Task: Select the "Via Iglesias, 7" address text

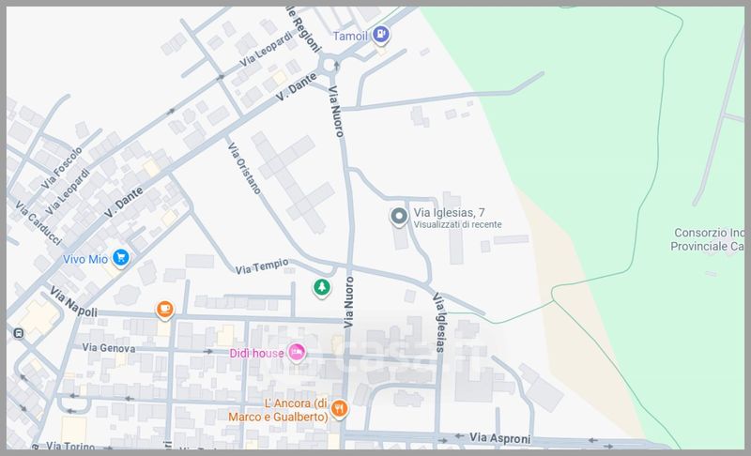Action: pos(449,212)
